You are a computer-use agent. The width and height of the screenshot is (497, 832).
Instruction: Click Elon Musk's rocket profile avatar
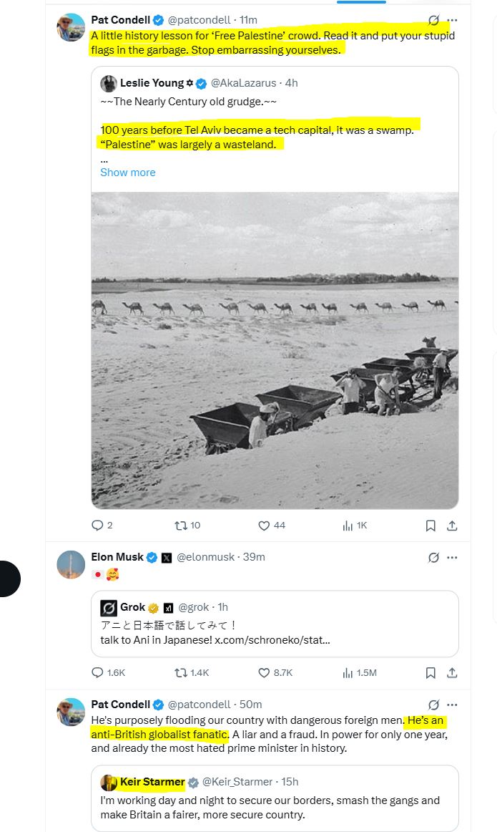(x=71, y=565)
